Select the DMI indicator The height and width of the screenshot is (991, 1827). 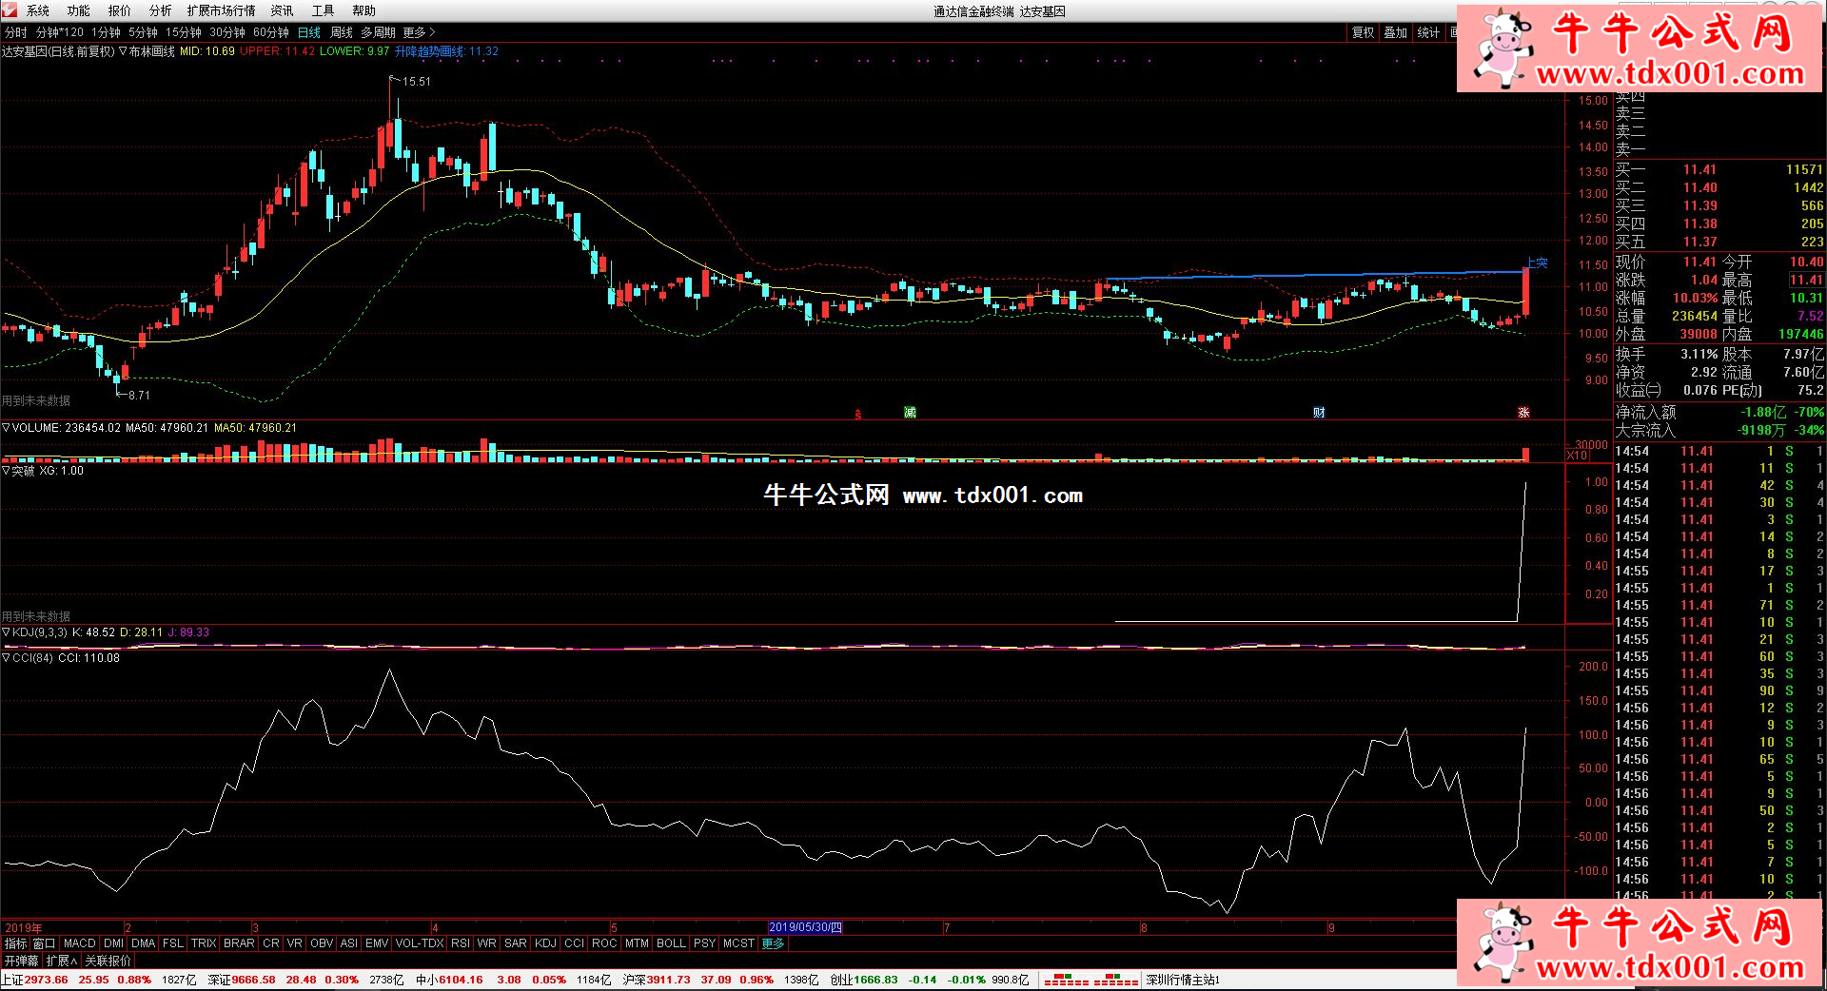click(114, 943)
